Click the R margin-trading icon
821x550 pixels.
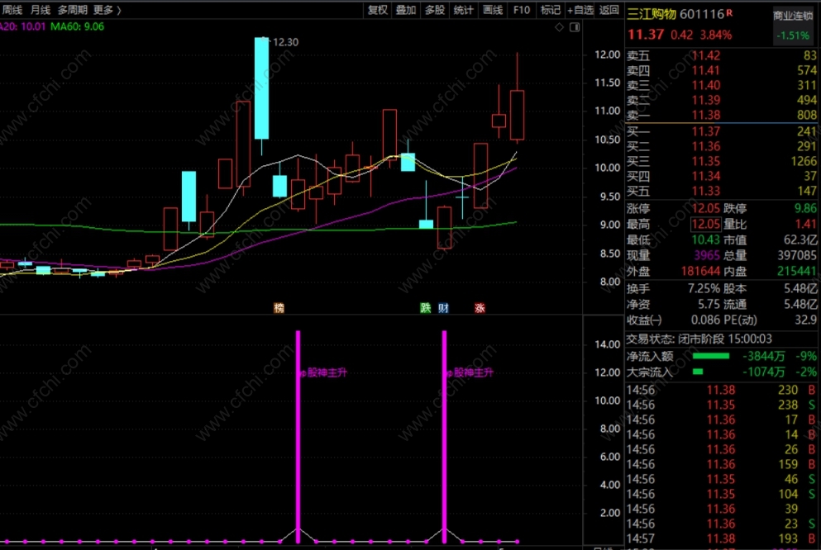[x=730, y=12]
